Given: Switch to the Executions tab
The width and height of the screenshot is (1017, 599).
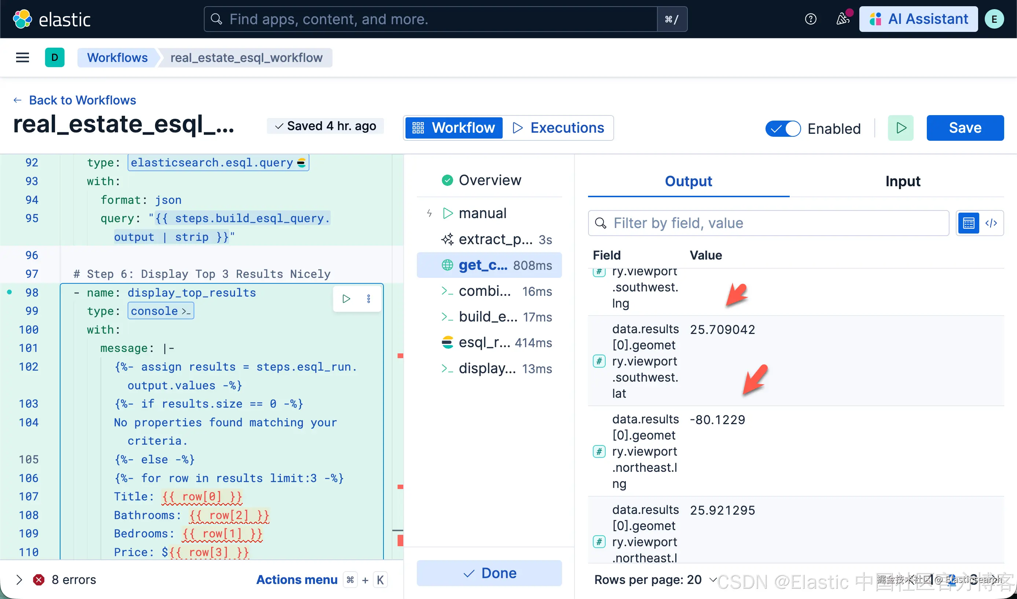Looking at the screenshot, I should [x=558, y=128].
